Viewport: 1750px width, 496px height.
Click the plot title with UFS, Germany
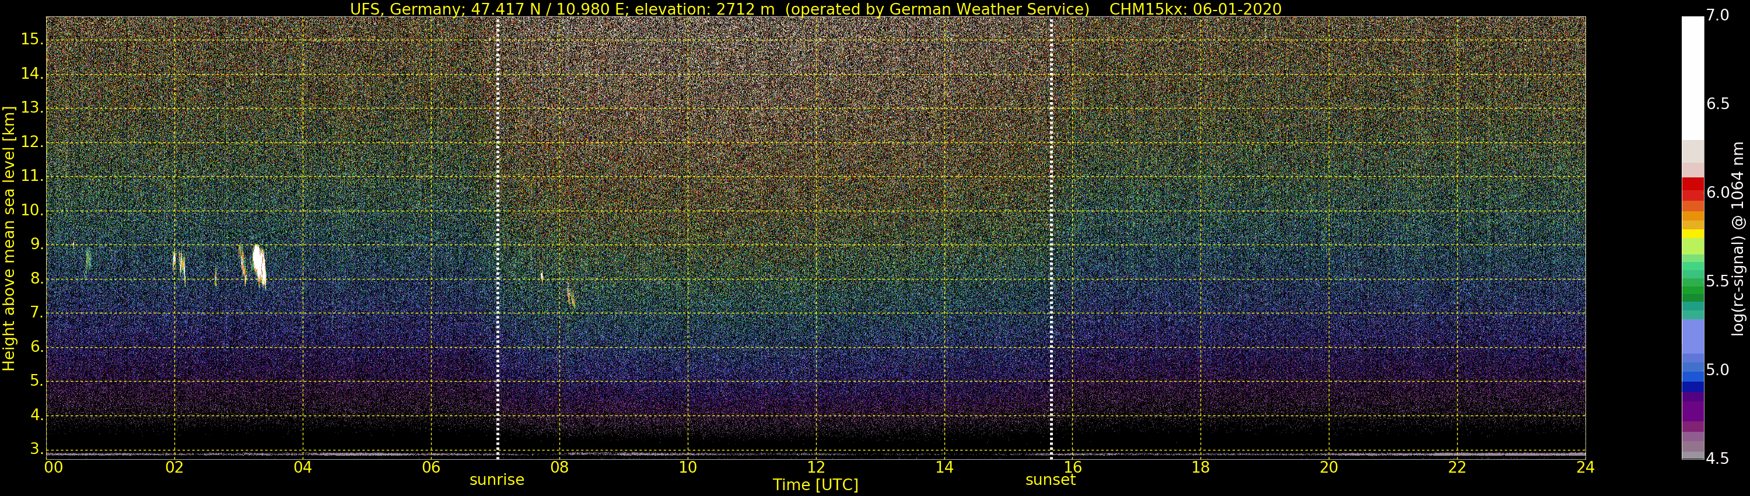click(815, 9)
